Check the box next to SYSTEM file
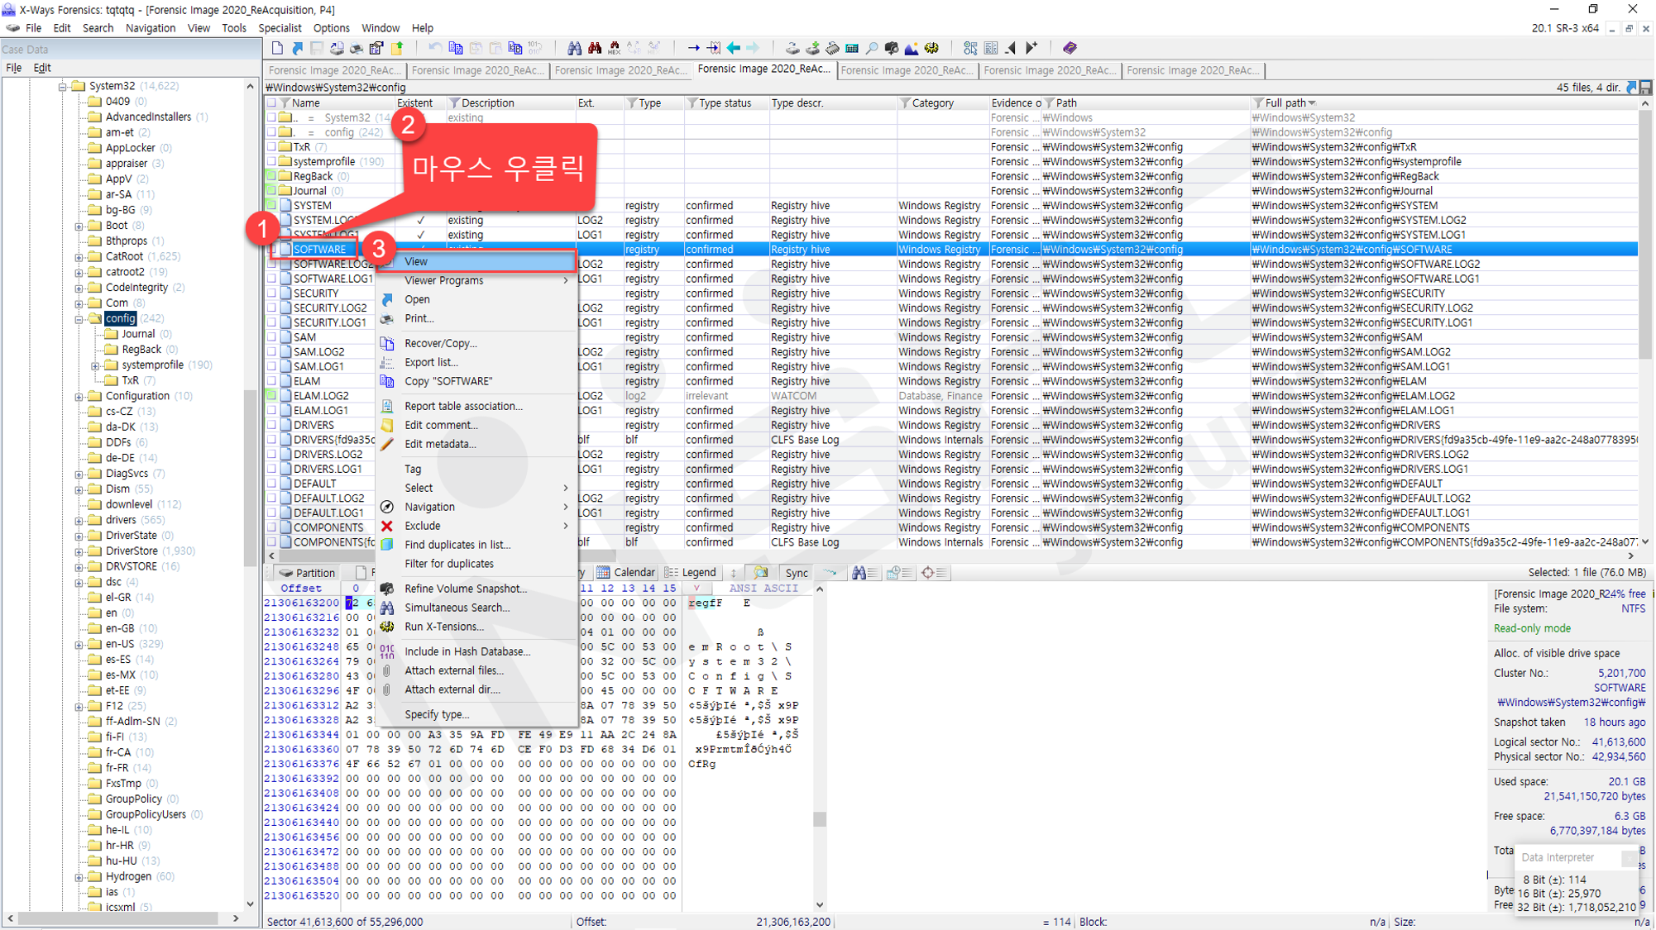Viewport: 1656px width, 930px height. pyautogui.click(x=272, y=205)
